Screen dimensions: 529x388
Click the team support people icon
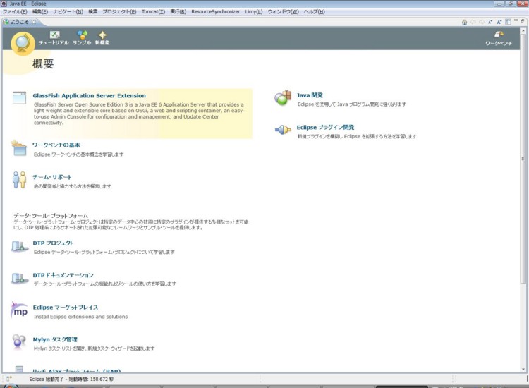pyautogui.click(x=19, y=180)
